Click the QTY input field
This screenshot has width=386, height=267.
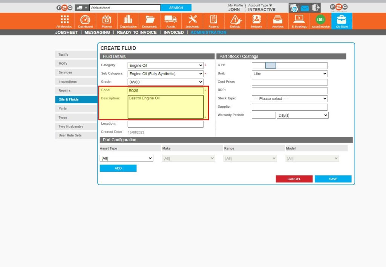289,66
